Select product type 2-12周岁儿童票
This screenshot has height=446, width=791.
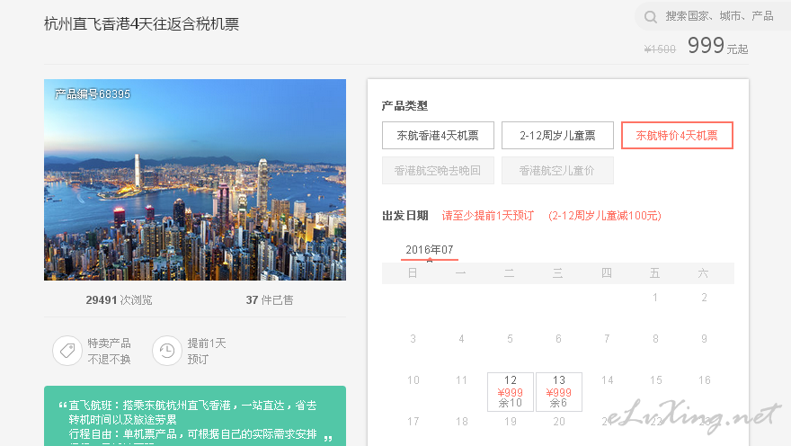(x=557, y=135)
